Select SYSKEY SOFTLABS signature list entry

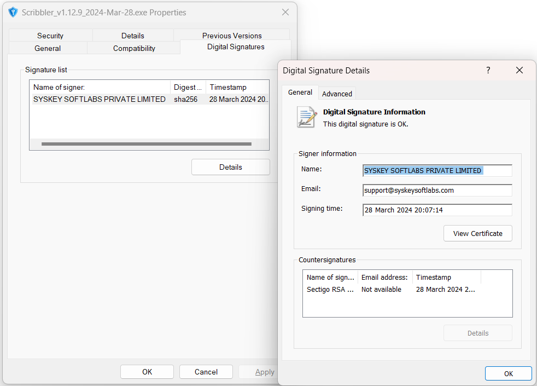(x=100, y=99)
